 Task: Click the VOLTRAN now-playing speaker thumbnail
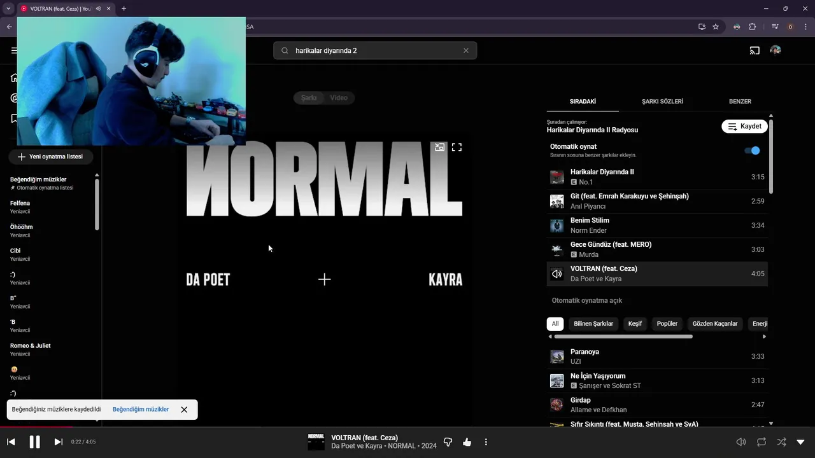tap(557, 274)
